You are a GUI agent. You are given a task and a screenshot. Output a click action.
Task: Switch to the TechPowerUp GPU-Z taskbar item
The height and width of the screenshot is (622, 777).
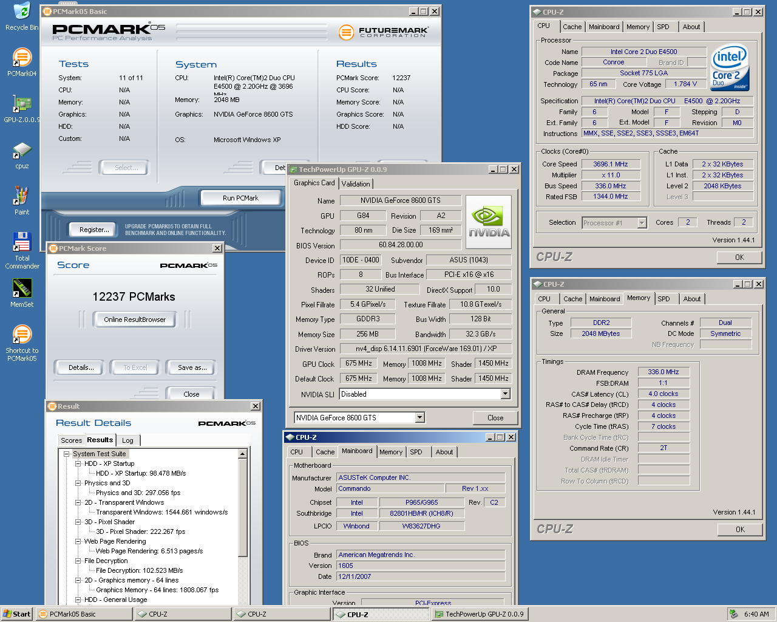click(480, 614)
